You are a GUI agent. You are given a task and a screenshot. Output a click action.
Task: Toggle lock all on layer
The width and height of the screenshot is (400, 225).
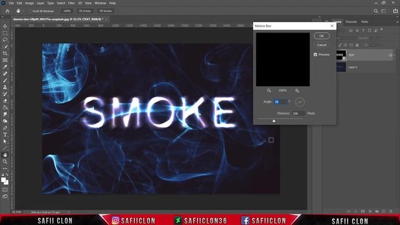357,45
